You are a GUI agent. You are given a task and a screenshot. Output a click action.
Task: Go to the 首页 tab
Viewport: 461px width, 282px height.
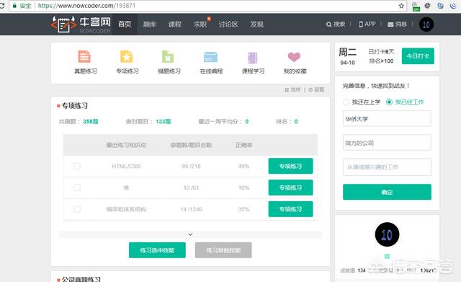tap(125, 24)
